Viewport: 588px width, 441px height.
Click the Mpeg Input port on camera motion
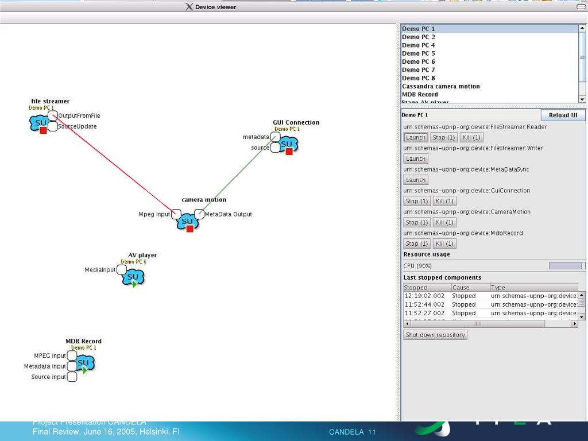tap(176, 214)
